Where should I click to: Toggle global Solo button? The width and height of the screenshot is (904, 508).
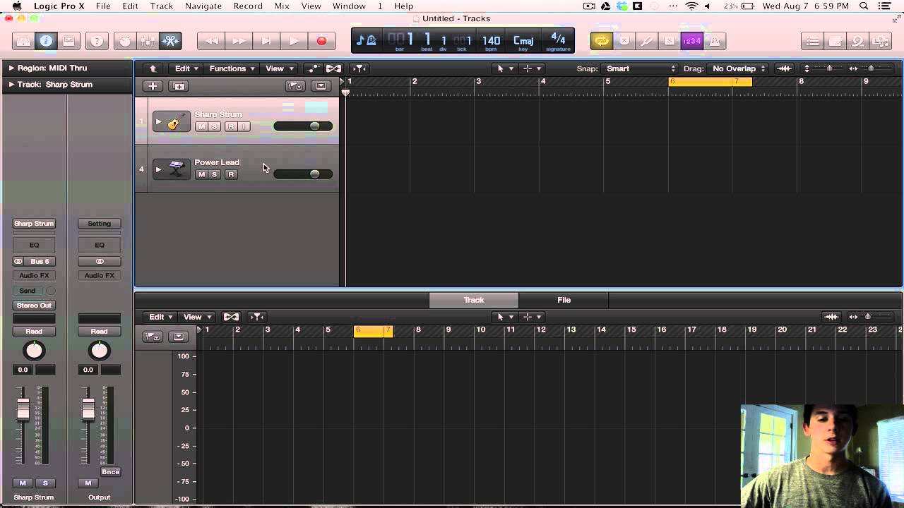pos(668,41)
